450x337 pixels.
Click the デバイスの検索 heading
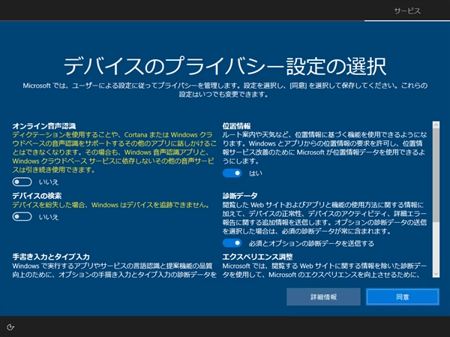pyautogui.click(x=37, y=196)
